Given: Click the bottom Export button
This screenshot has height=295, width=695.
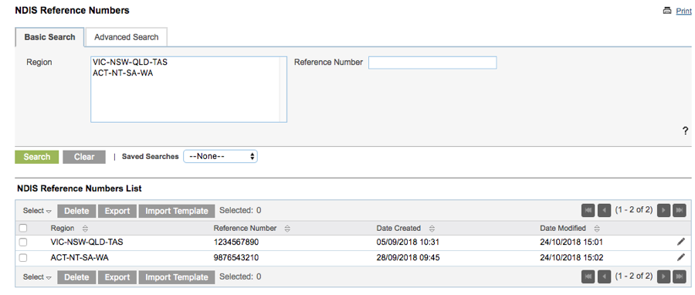Looking at the screenshot, I should click(x=117, y=277).
